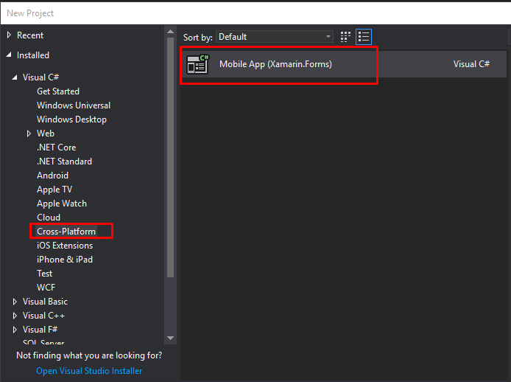Screen dimensions: 511x382
Task: Select the Visual Basic label
Action: pos(45,302)
